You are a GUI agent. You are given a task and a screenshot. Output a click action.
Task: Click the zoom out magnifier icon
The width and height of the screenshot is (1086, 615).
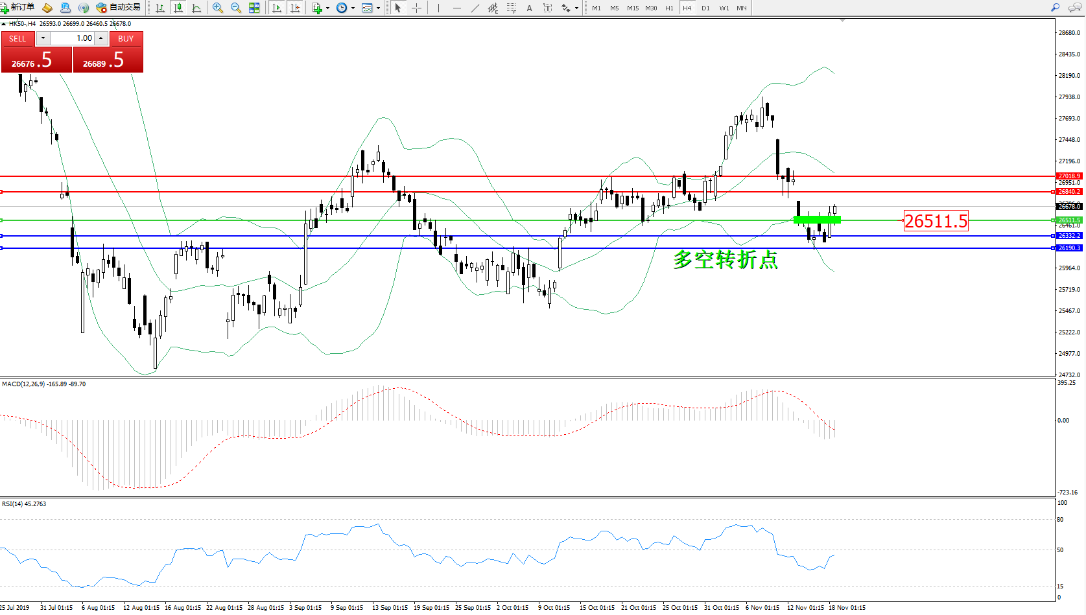click(x=236, y=8)
